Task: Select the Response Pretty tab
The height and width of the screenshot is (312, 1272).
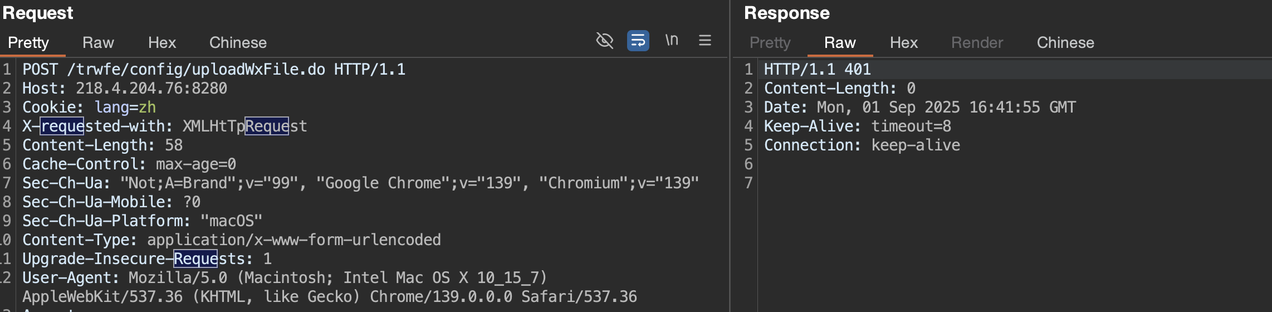Action: [770, 43]
